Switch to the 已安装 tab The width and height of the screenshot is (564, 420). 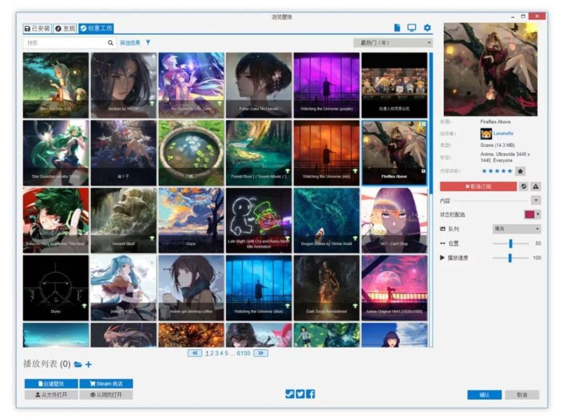pyautogui.click(x=37, y=28)
